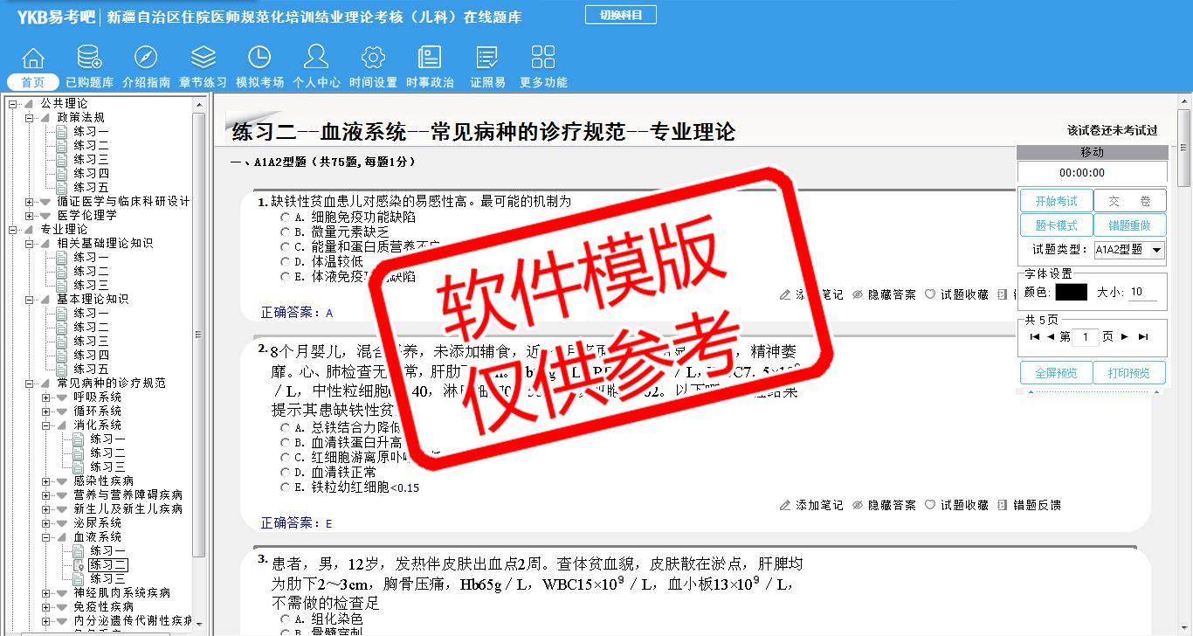Screen dimensions: 1193x636
Task: Expand the 呼吸系统 tree node
Action: pyautogui.click(x=46, y=397)
